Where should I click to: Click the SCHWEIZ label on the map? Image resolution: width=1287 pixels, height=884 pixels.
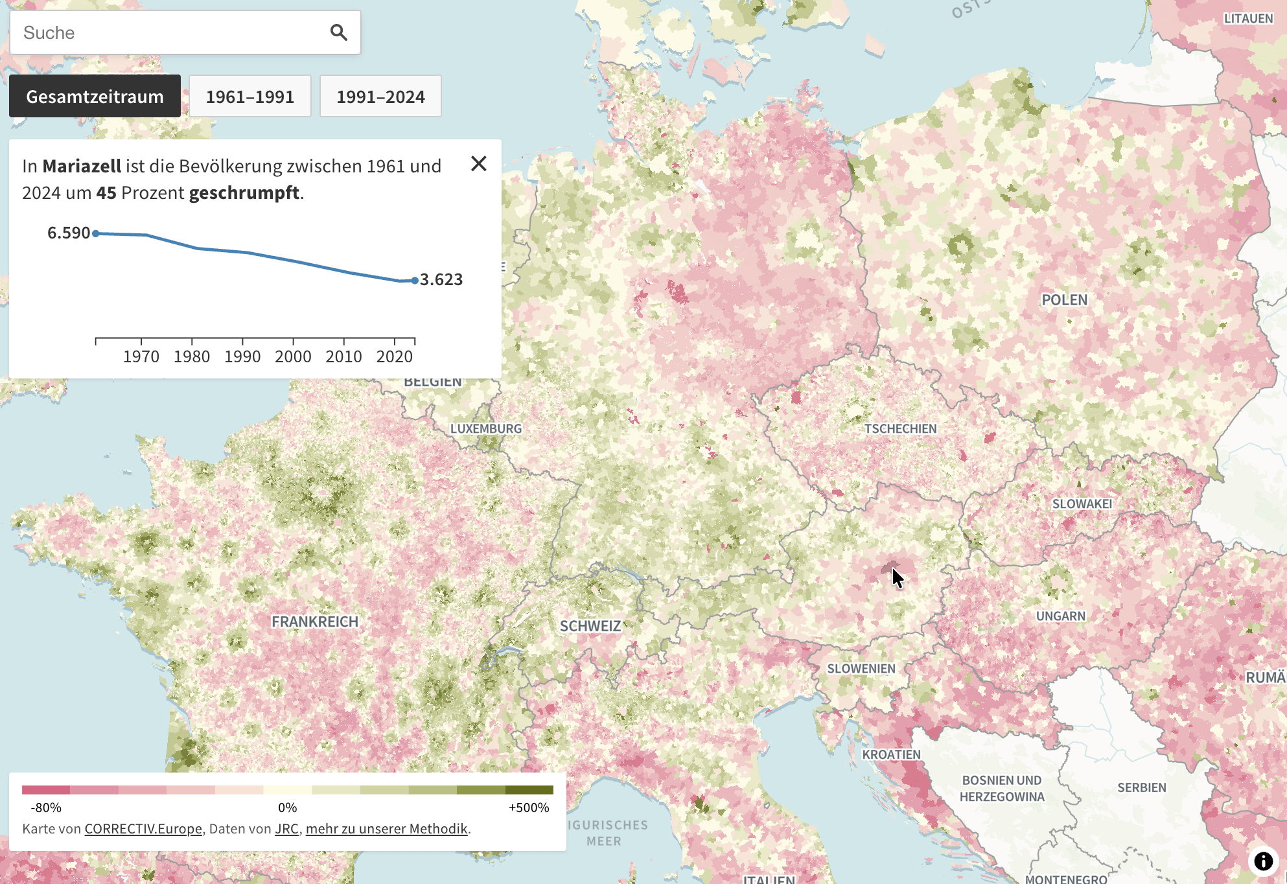(x=590, y=626)
